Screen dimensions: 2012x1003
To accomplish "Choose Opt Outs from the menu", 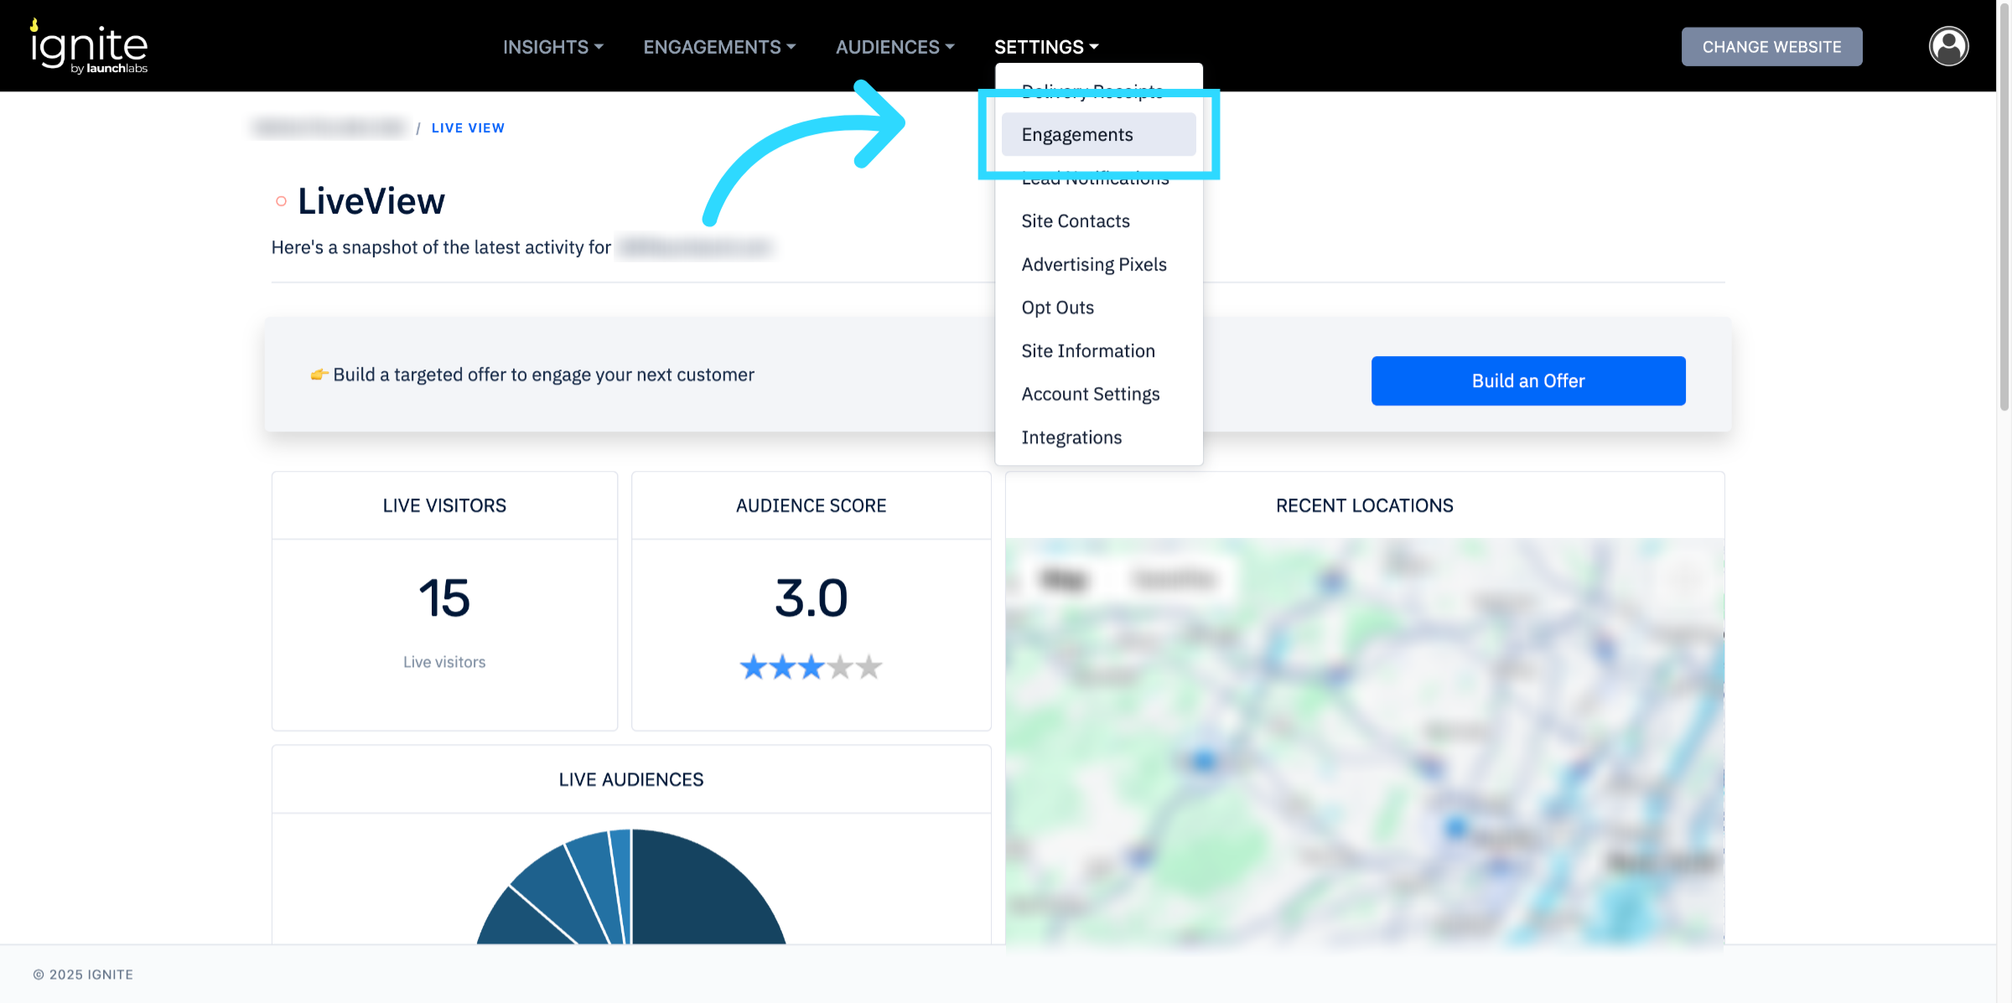I will (x=1057, y=308).
